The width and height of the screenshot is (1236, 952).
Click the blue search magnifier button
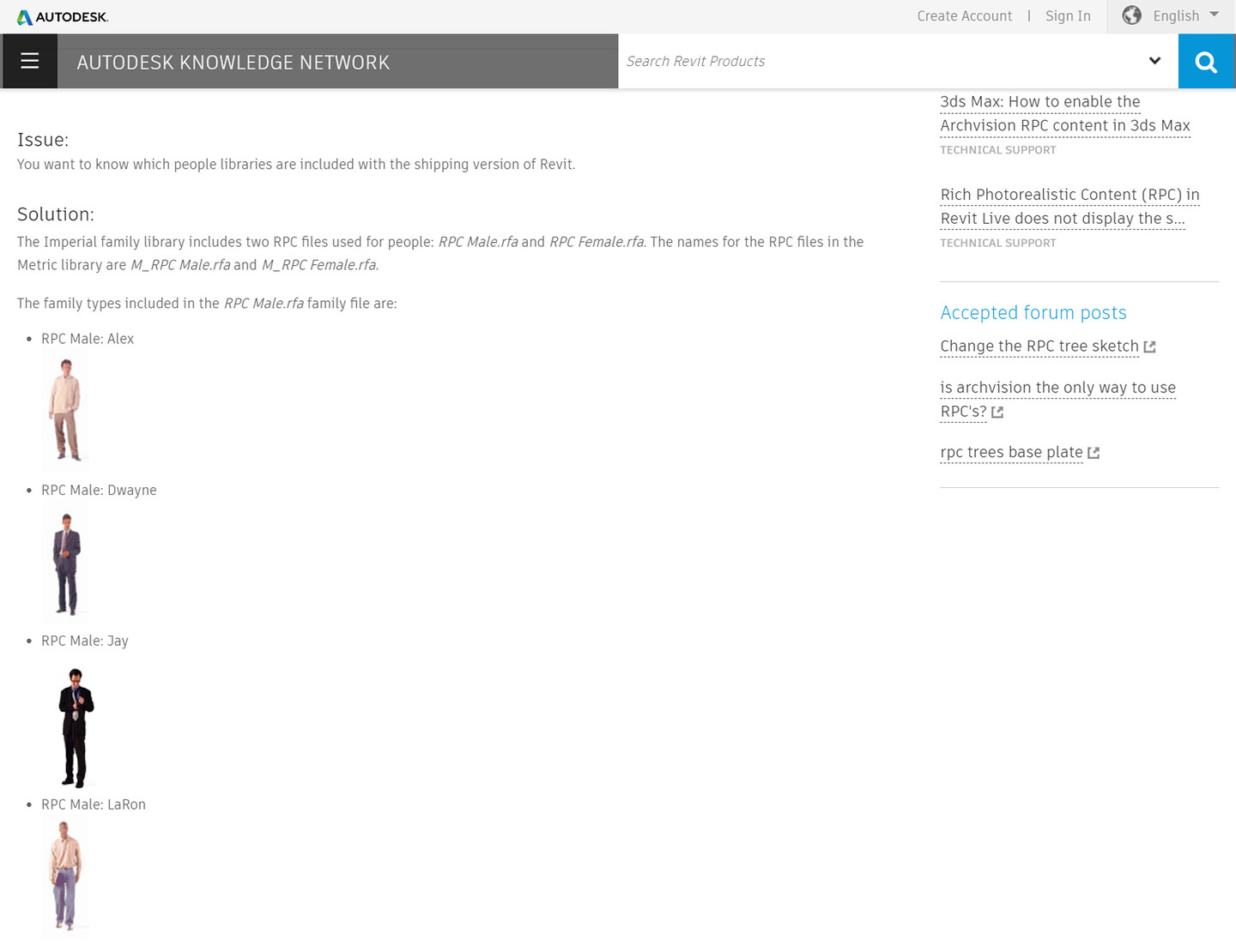[x=1206, y=62]
